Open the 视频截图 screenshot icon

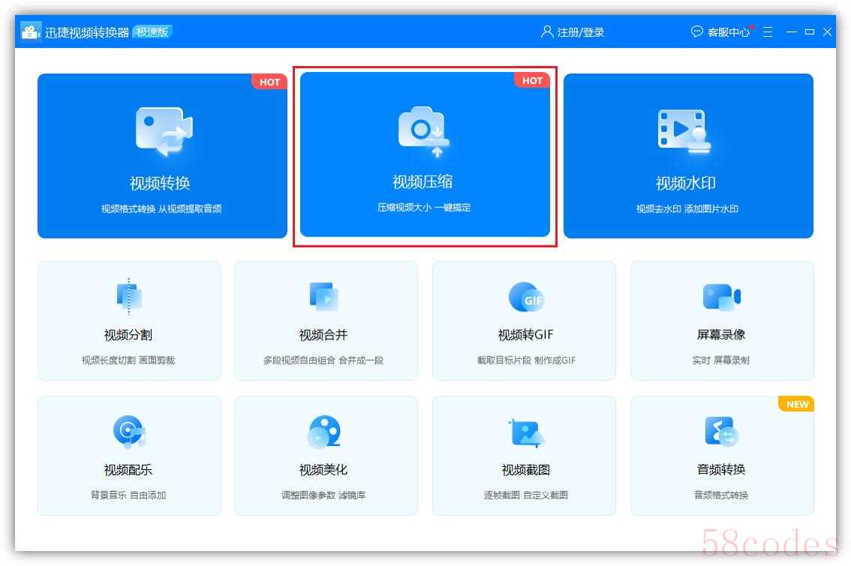[526, 432]
